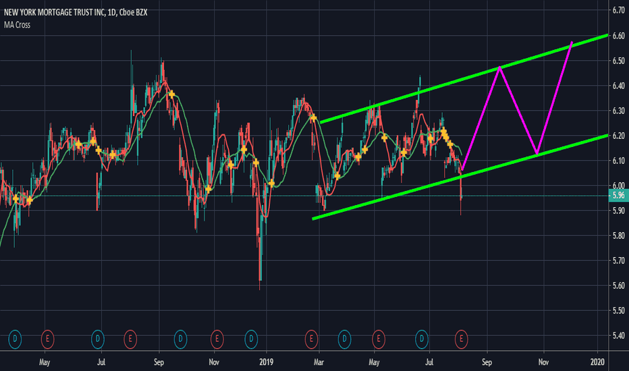Open earnings E marker between Jul and Sep 2018
629x371 pixels.
coord(130,339)
